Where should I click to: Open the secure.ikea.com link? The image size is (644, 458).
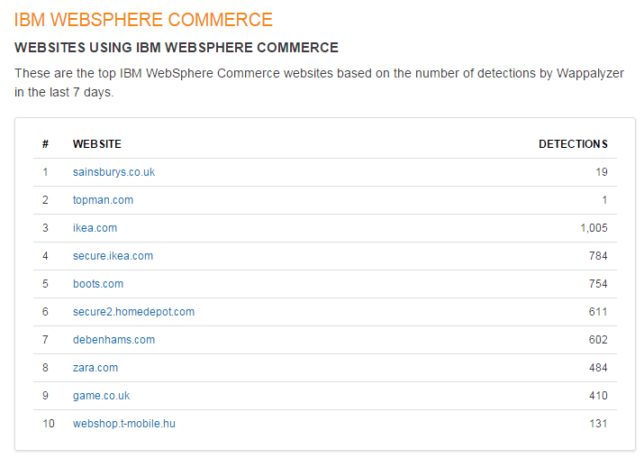coord(113,256)
